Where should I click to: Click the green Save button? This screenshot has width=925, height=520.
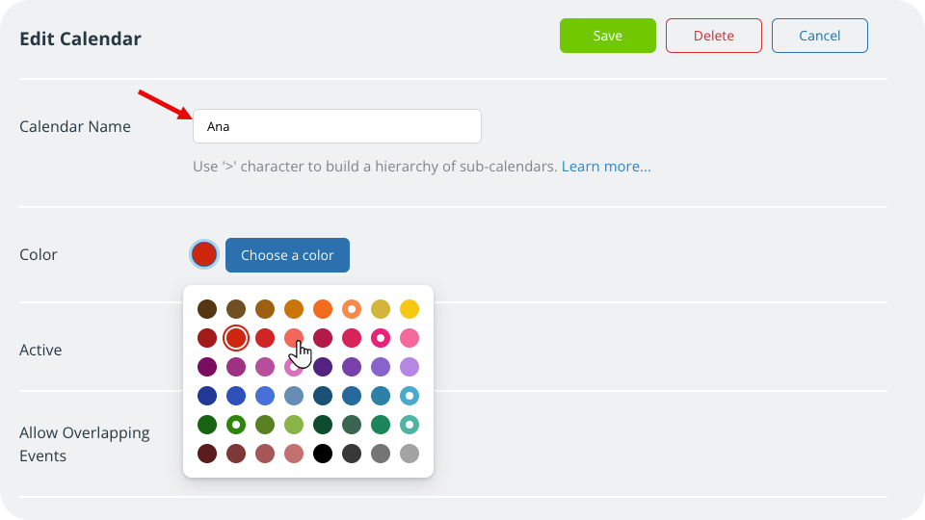coord(607,36)
